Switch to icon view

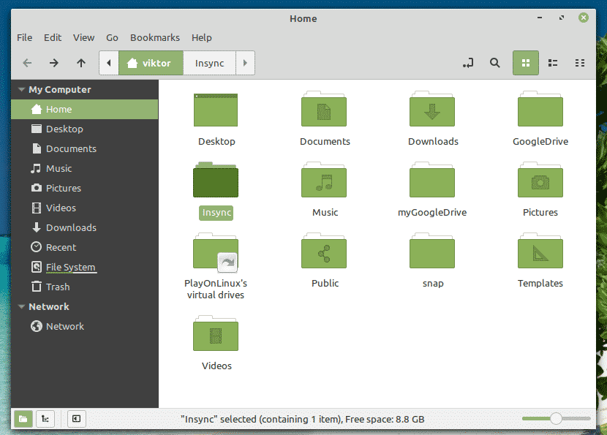click(x=525, y=63)
